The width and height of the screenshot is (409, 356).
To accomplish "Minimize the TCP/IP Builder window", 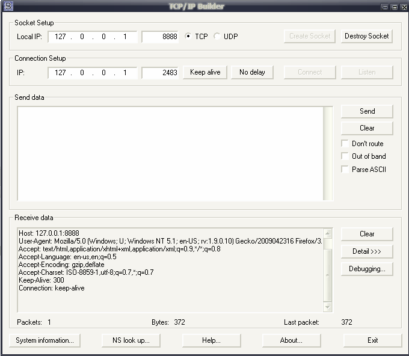I will click(x=385, y=7).
